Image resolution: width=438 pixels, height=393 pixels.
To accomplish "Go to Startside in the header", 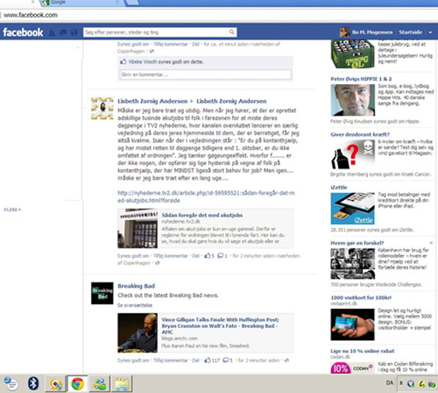I will [x=410, y=32].
